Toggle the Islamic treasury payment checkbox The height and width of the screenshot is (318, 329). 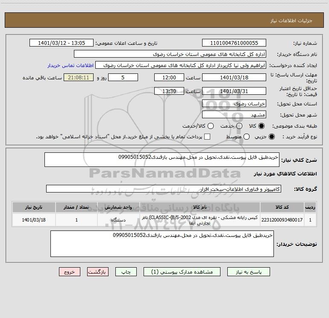pyautogui.click(x=207, y=137)
